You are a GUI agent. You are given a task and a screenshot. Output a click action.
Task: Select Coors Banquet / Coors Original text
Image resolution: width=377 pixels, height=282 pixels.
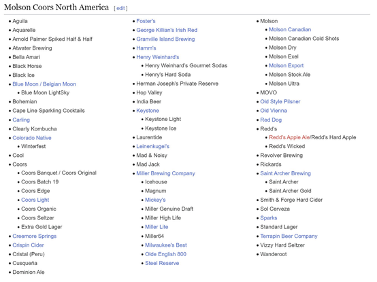(59, 173)
